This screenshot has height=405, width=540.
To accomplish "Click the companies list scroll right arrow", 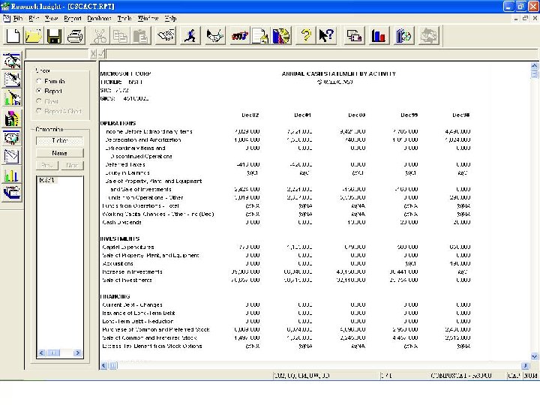I will (x=77, y=353).
